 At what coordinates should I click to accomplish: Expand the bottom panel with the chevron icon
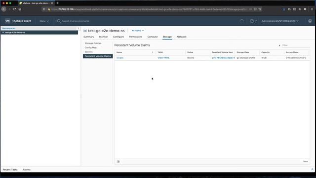click(x=312, y=170)
